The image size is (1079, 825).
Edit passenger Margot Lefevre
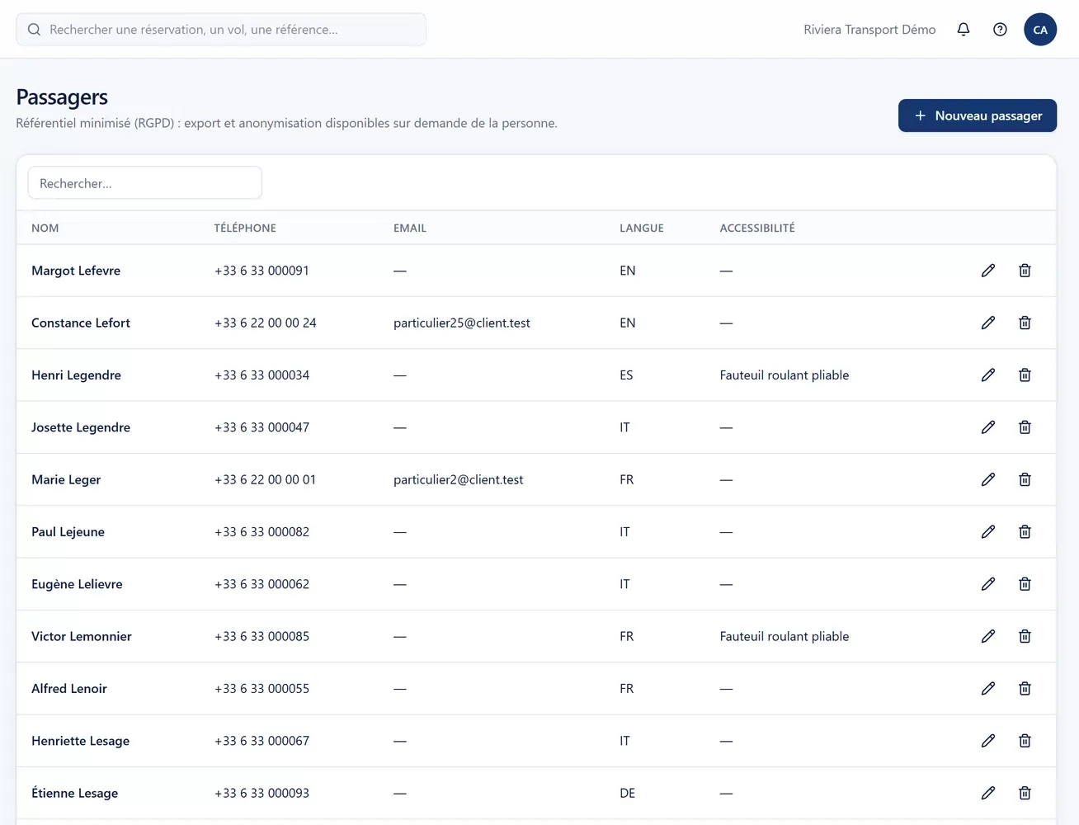coord(988,271)
